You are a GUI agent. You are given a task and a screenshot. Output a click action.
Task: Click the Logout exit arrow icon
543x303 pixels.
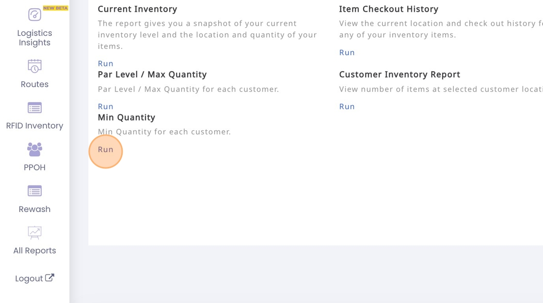(x=49, y=278)
